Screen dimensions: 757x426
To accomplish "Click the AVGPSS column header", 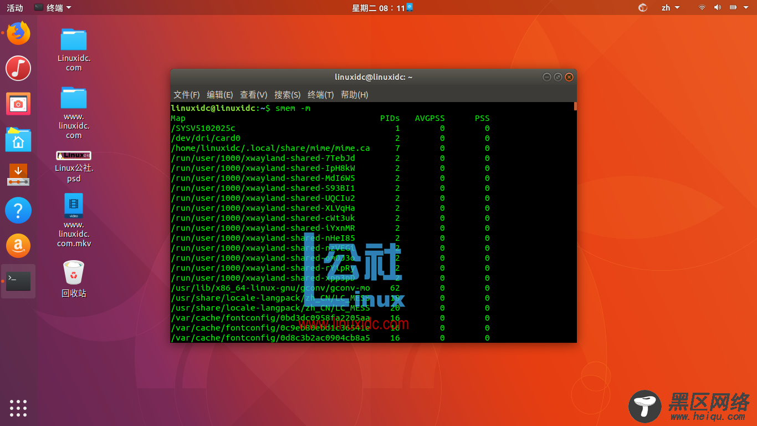I will coord(430,118).
